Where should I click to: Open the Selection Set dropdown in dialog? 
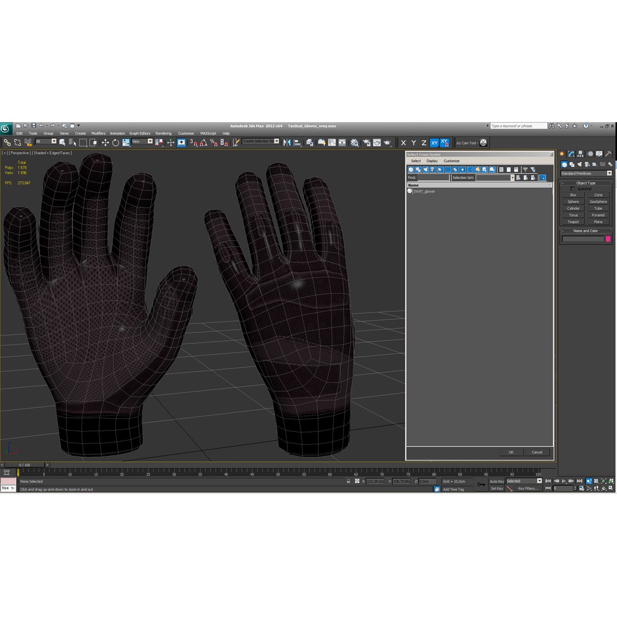coord(512,178)
